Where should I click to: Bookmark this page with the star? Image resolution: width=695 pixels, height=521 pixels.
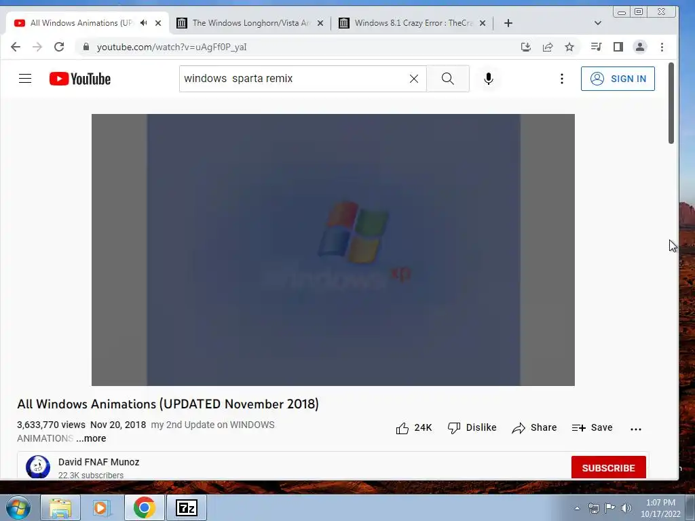pyautogui.click(x=569, y=47)
